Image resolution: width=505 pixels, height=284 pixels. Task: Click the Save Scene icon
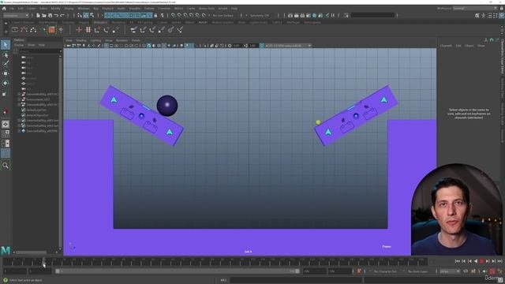(x=50, y=15)
